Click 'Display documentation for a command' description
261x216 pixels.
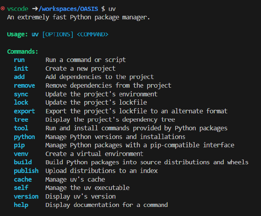point(107,205)
